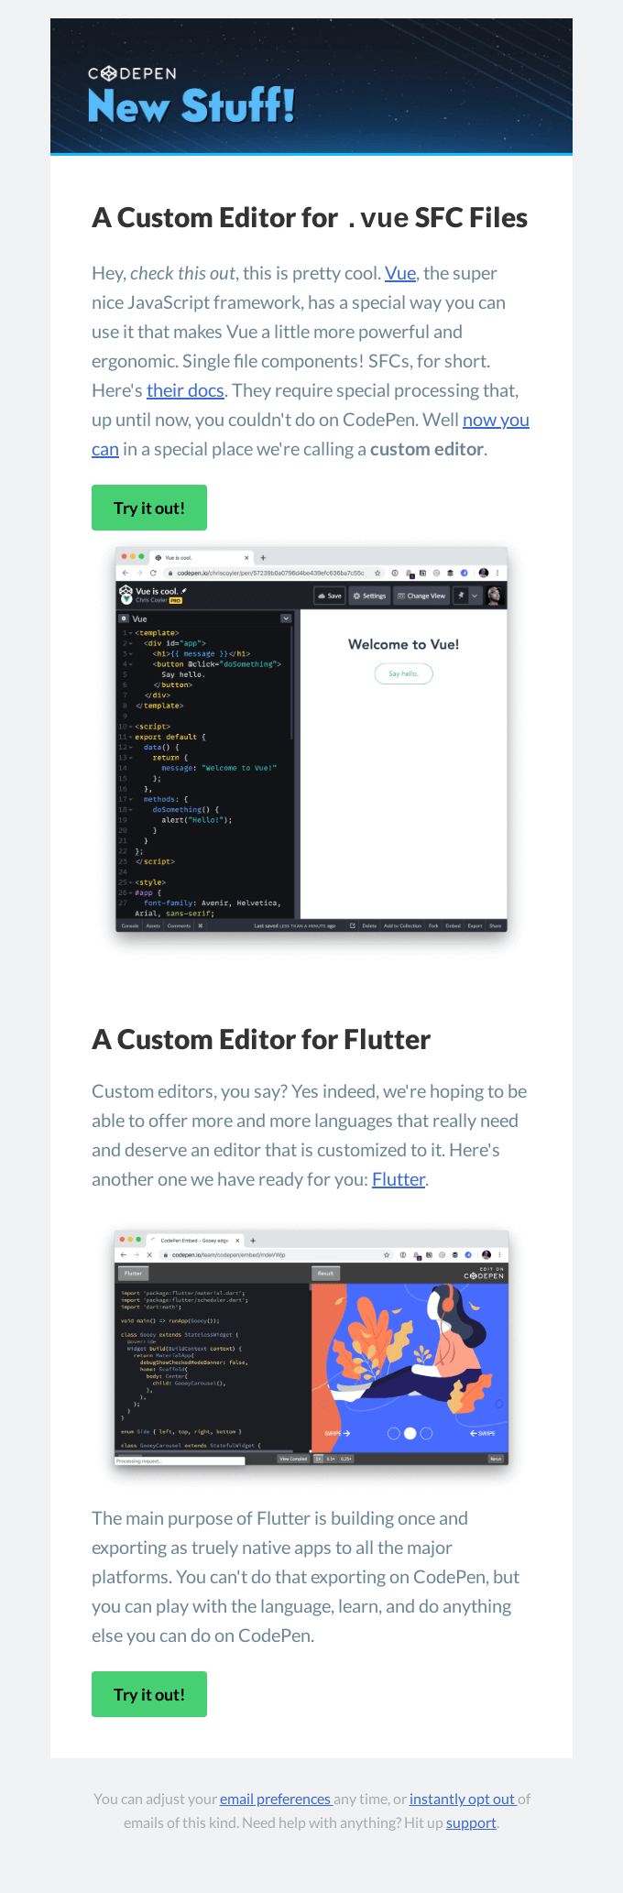Open the "now you can" link
The height and width of the screenshot is (1893, 623).
[x=496, y=420]
